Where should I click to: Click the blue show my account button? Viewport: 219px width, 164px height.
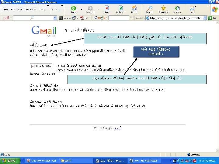156,52
